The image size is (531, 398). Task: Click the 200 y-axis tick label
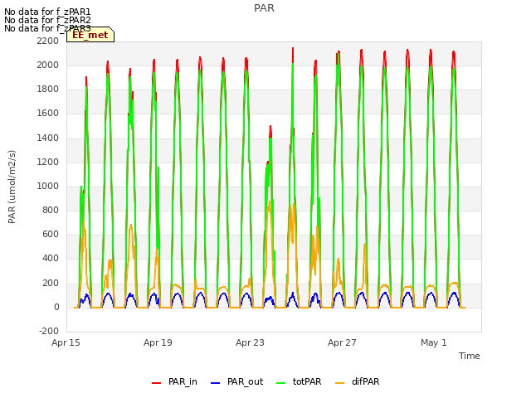point(51,284)
